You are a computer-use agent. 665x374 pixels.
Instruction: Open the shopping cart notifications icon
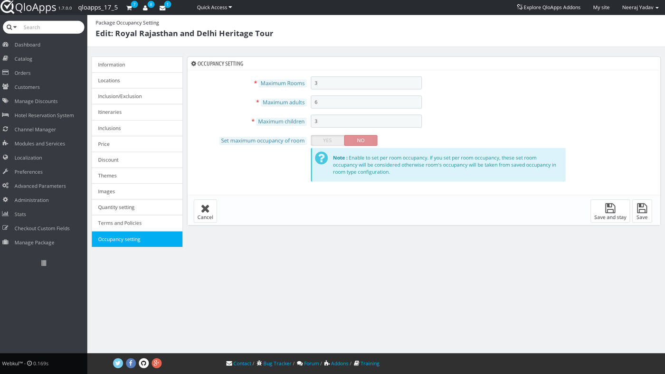(129, 8)
